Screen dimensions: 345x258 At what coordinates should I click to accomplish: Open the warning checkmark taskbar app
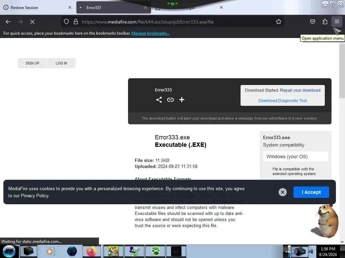tap(134, 251)
